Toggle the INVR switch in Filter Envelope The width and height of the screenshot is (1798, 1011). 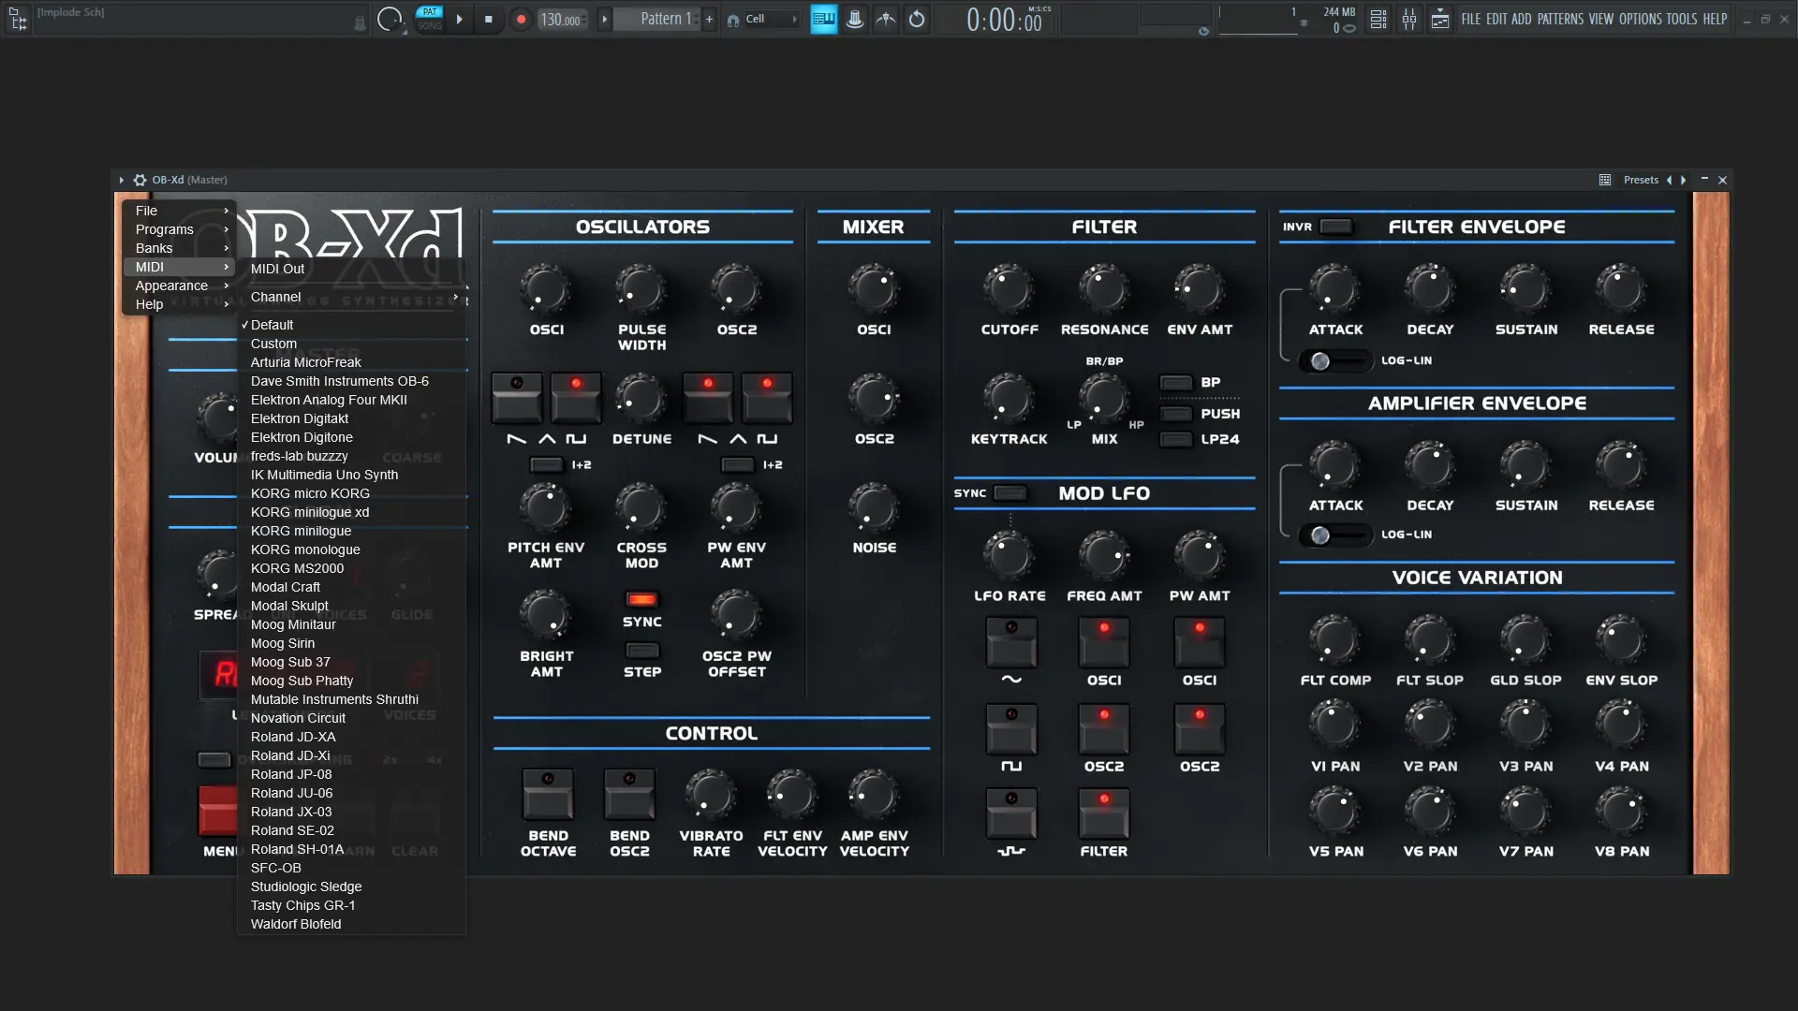point(1336,226)
